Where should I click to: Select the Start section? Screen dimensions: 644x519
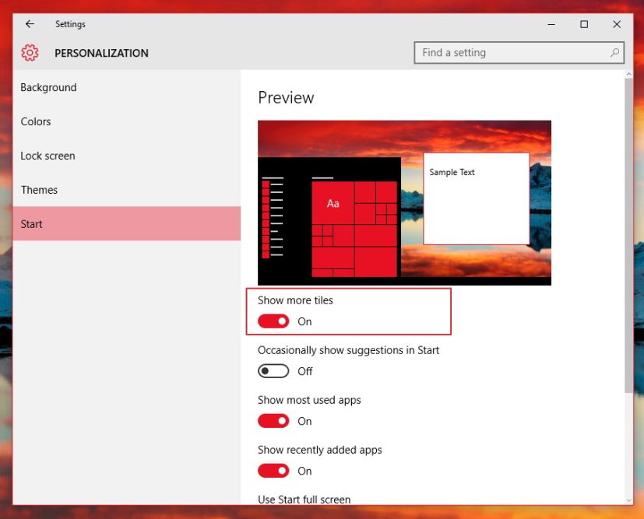[126, 223]
